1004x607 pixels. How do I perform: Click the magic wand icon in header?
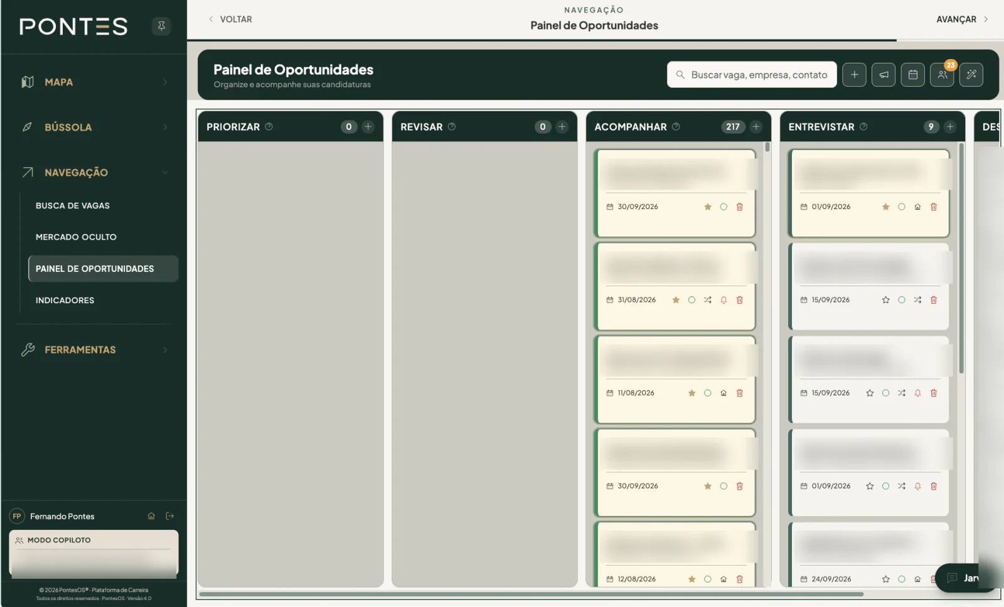coord(971,75)
